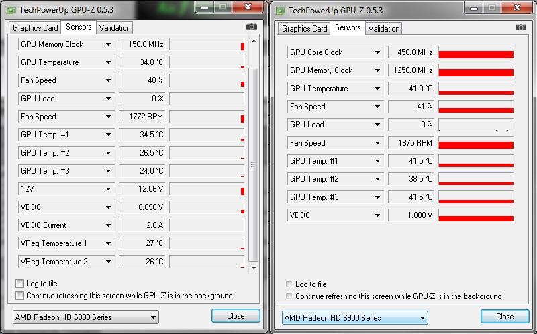The image size is (537, 334).
Task: Select the Sensors tab in left window
Action: [x=79, y=27]
